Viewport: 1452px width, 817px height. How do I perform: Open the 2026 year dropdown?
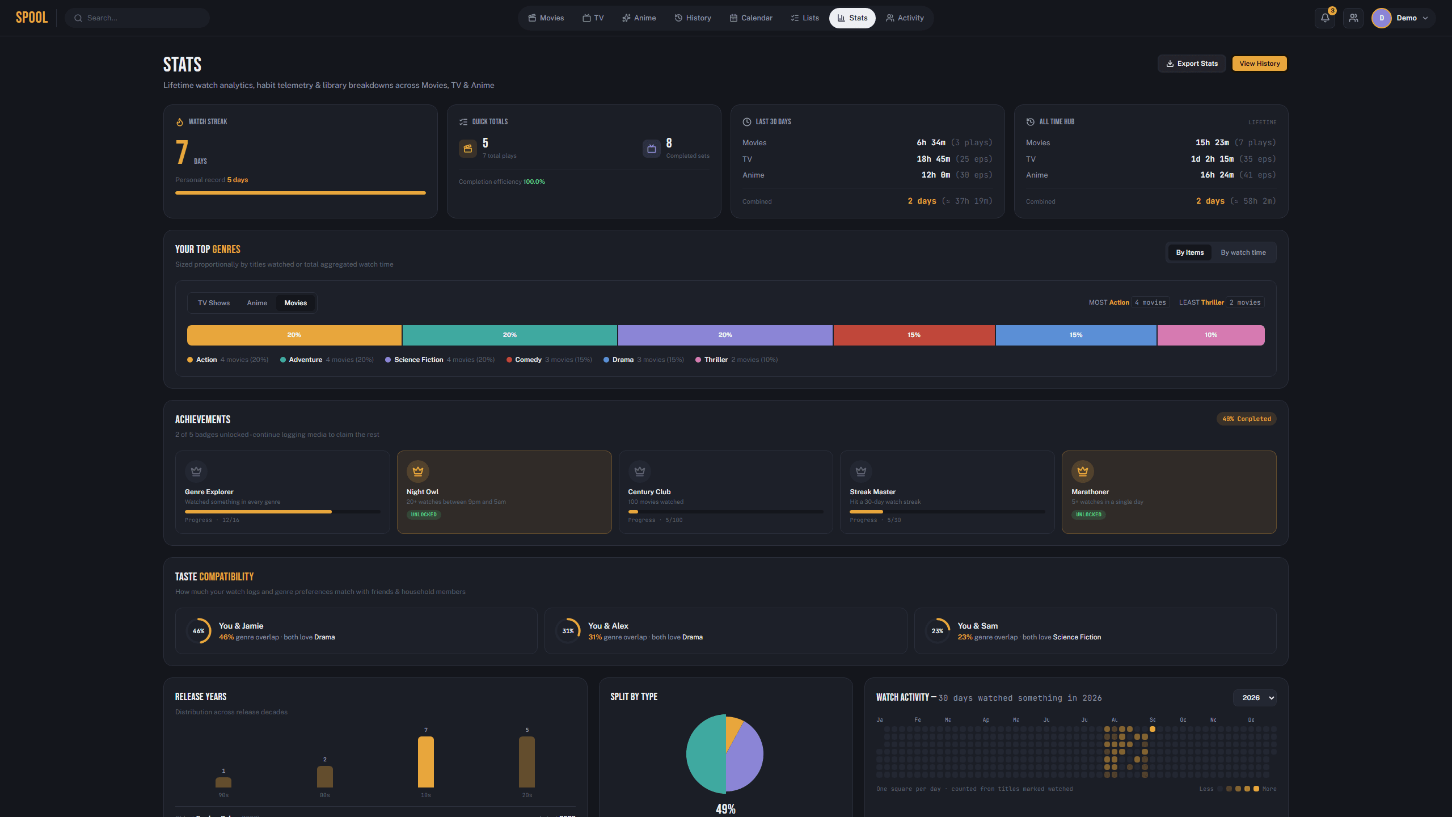(x=1255, y=698)
